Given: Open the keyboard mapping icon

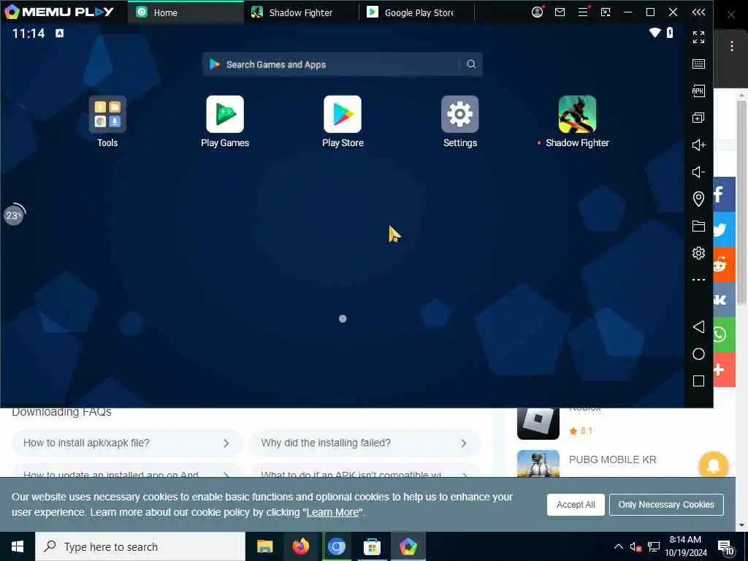Looking at the screenshot, I should (698, 64).
